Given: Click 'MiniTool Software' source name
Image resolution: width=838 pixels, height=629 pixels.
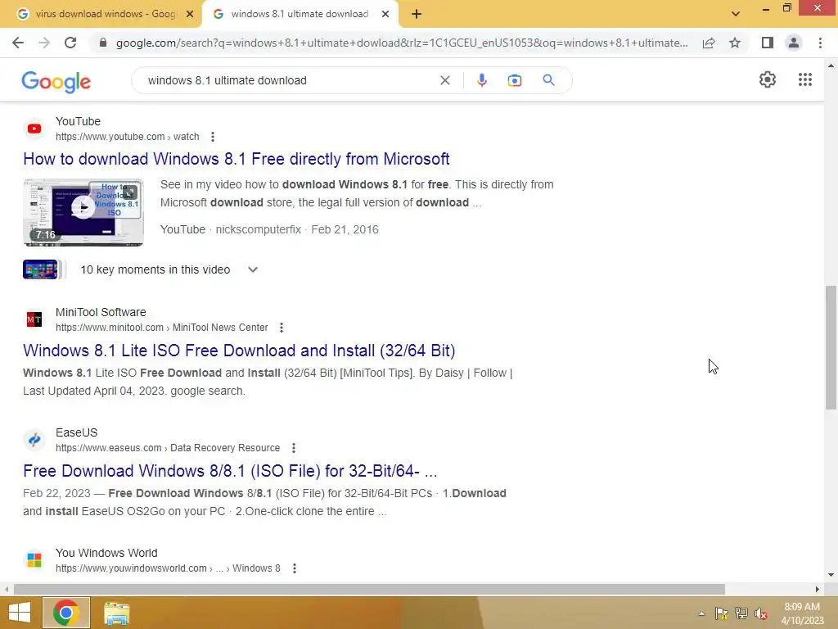Looking at the screenshot, I should pyautogui.click(x=101, y=312).
